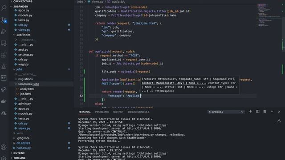
Task: Expand the OUTLINE section
Action: click(19, 153)
